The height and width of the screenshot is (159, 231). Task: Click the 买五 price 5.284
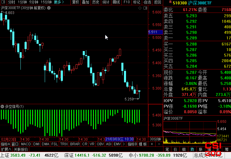(x=191, y=66)
